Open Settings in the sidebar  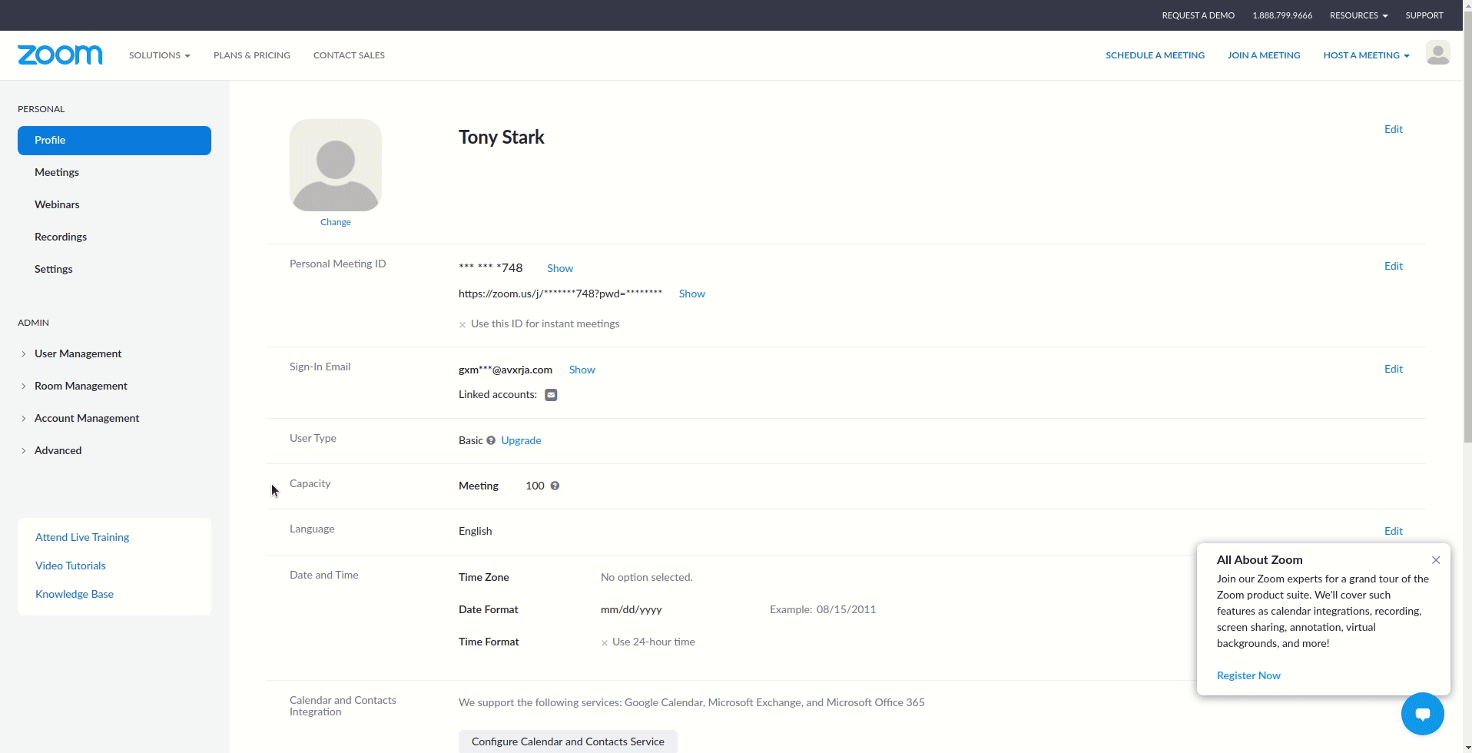pos(54,269)
